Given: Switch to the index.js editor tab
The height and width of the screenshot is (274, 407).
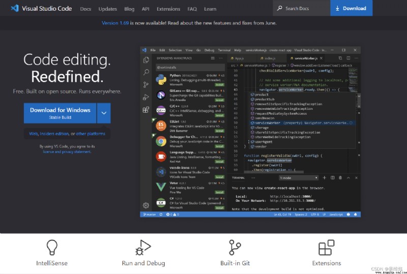Looking at the screenshot, I should click(x=270, y=58).
